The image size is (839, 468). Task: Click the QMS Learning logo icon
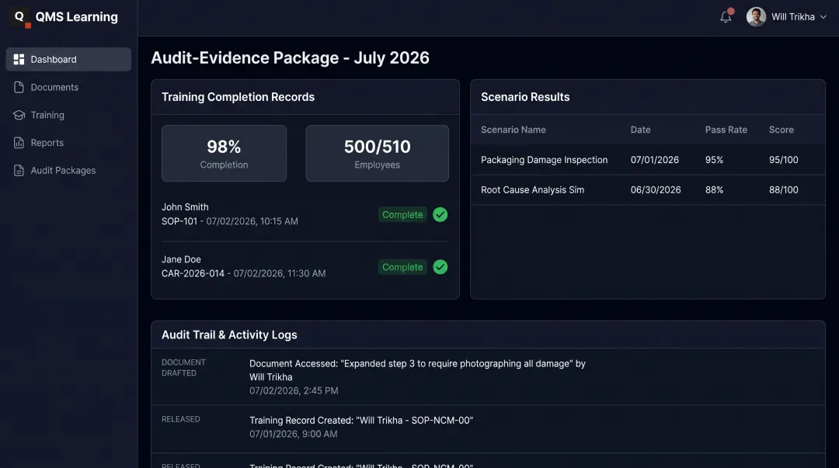click(19, 16)
